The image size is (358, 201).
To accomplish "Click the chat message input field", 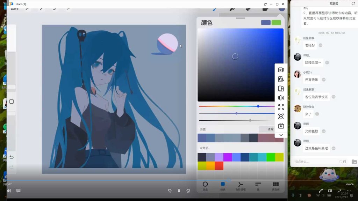I will coord(316,162).
